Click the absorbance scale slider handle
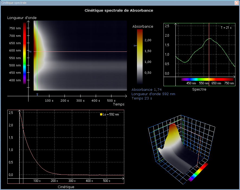 pyautogui.click(x=135, y=46)
